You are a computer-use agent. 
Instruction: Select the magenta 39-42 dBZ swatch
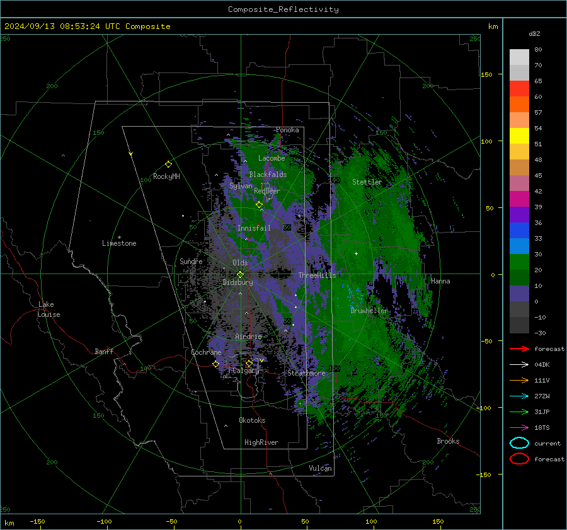[x=519, y=199]
